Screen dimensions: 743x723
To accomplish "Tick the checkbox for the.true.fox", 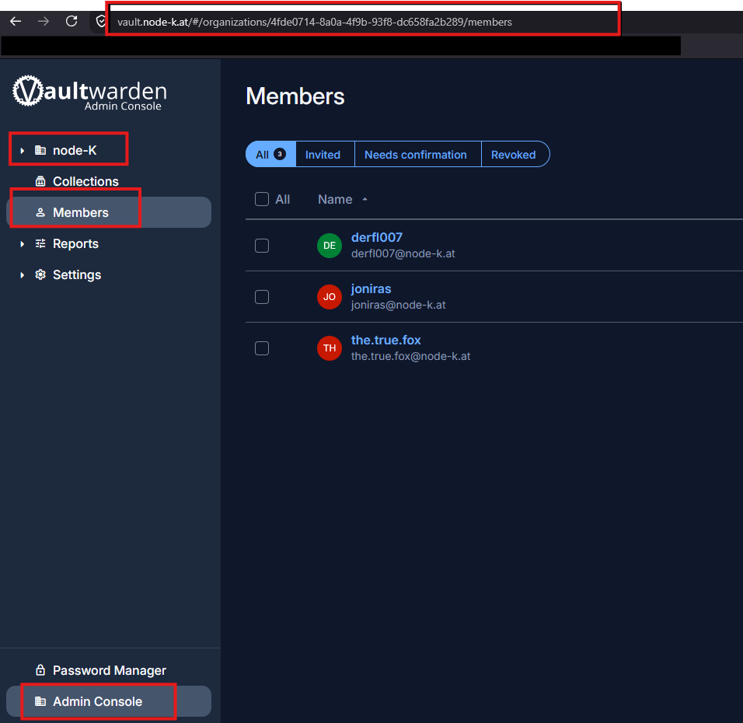I will click(262, 348).
